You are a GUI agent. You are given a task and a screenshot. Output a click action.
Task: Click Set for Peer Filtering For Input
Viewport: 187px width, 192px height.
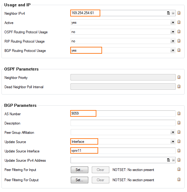point(80,170)
